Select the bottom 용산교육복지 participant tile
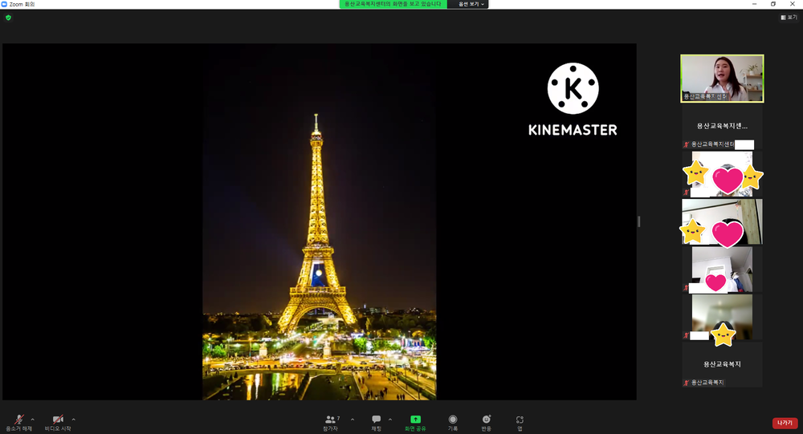The image size is (803, 434). (x=722, y=364)
